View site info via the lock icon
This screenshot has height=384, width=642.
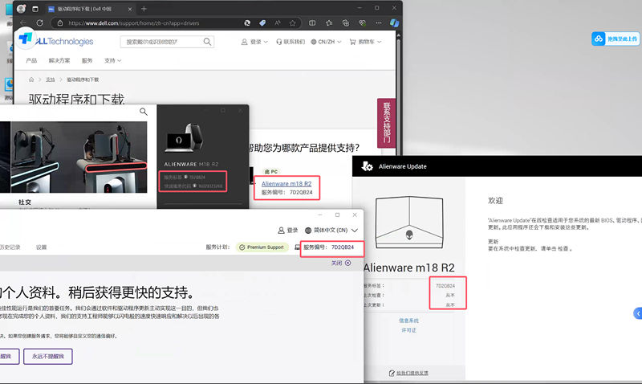[x=60, y=23]
